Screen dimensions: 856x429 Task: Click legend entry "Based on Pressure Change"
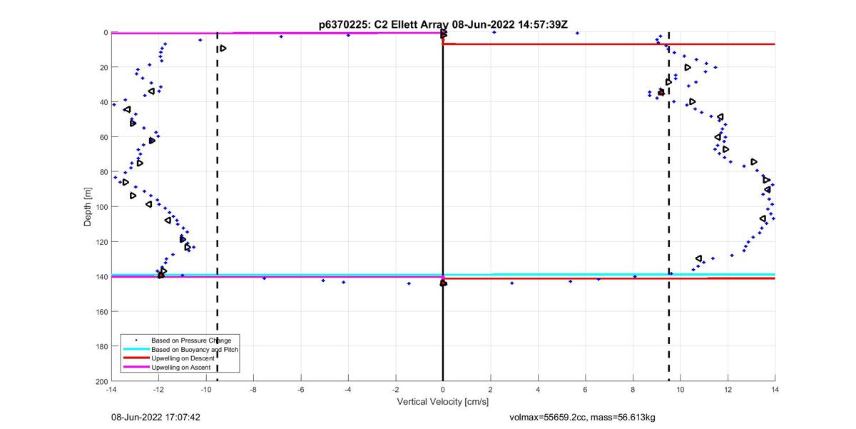191,340
